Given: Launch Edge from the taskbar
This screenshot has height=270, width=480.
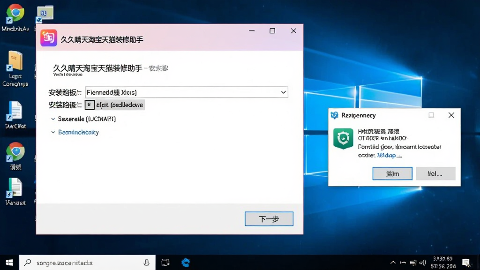Looking at the screenshot, I should (186, 262).
